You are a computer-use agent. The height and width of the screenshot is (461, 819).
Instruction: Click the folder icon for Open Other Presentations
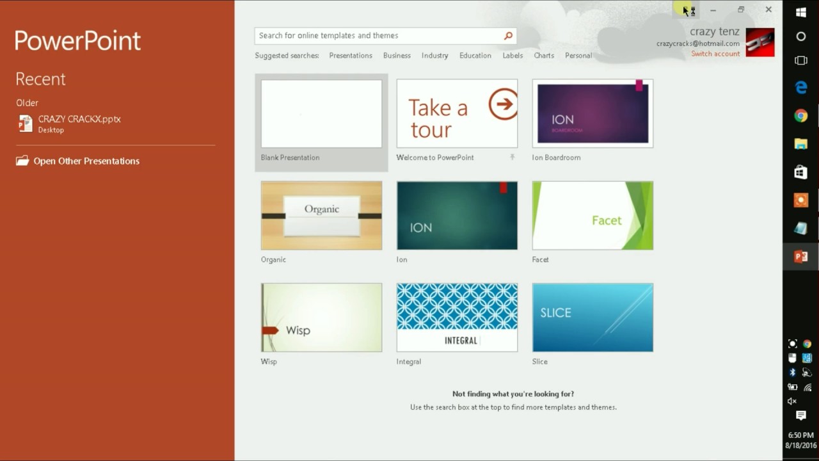(22, 161)
